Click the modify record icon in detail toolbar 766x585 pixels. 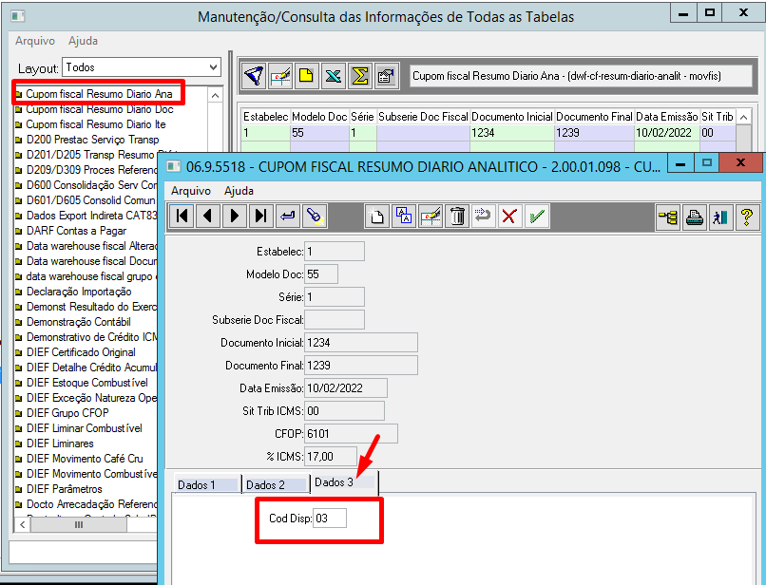(431, 216)
